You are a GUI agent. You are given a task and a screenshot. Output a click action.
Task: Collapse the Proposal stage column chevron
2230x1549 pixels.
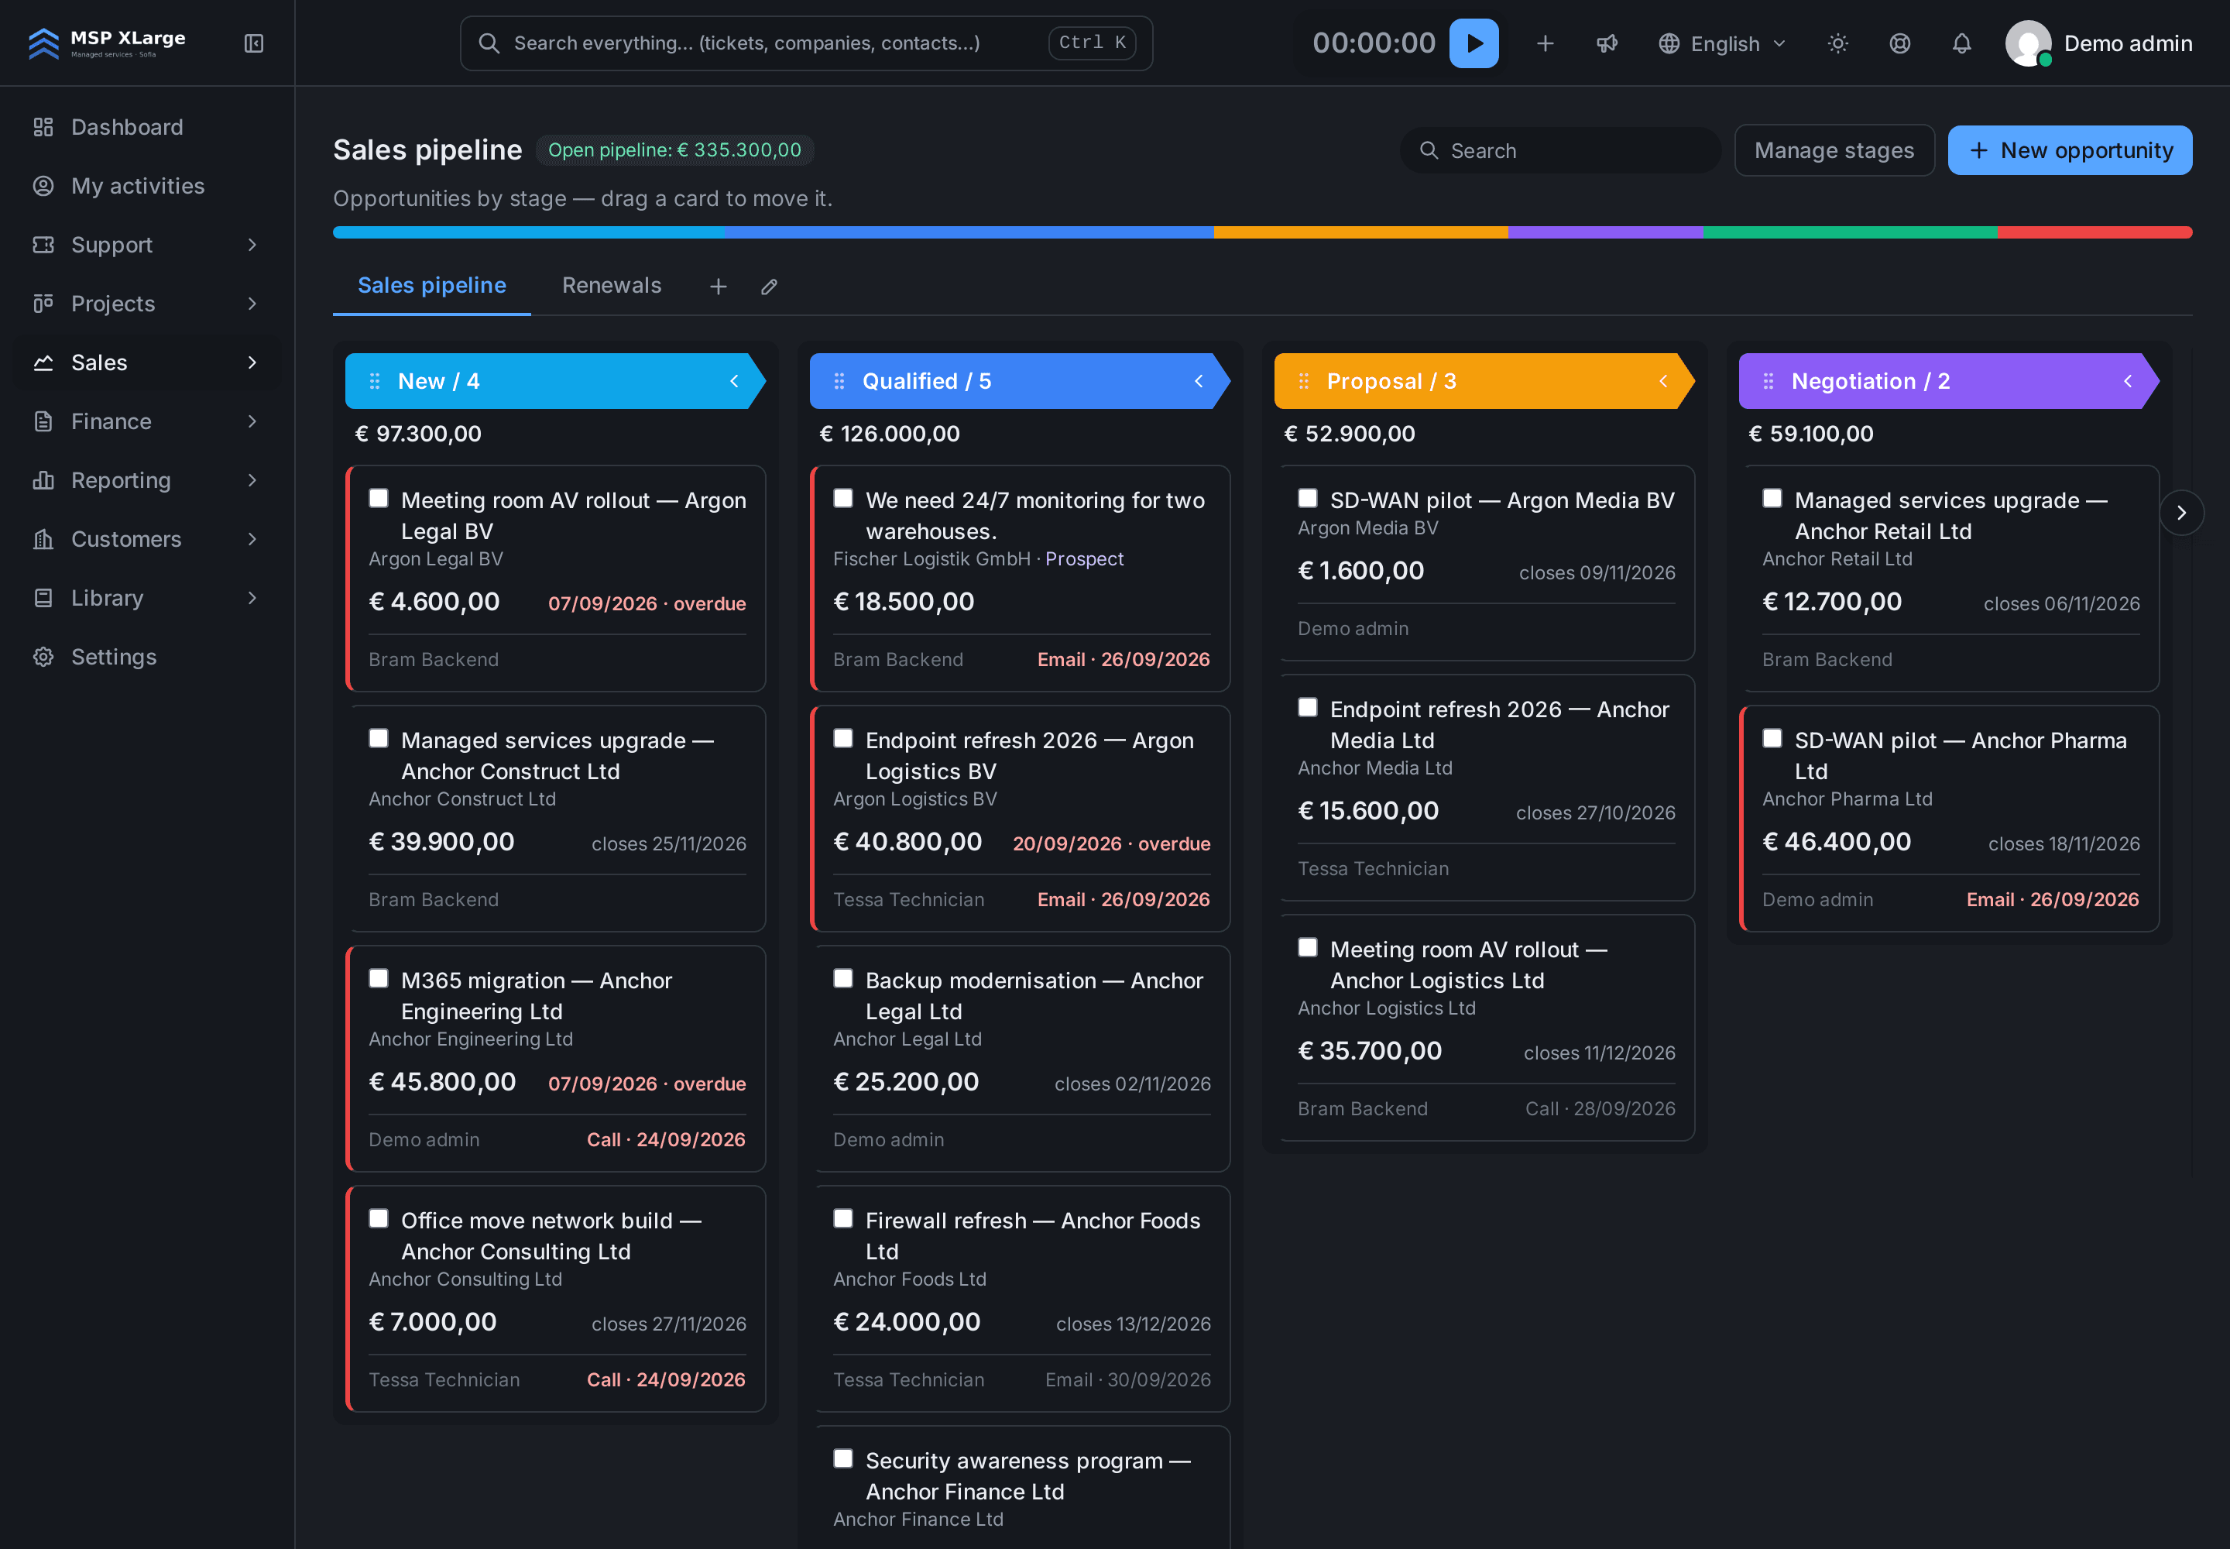click(x=1663, y=381)
